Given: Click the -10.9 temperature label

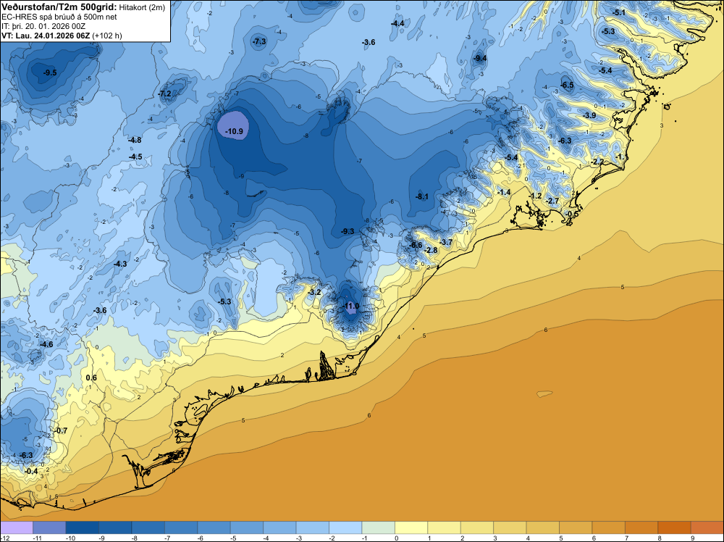Looking at the screenshot, I should point(234,131).
